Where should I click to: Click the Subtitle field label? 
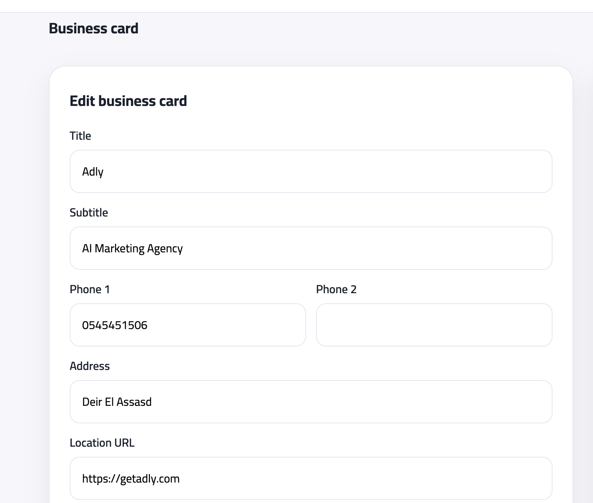pyautogui.click(x=89, y=212)
